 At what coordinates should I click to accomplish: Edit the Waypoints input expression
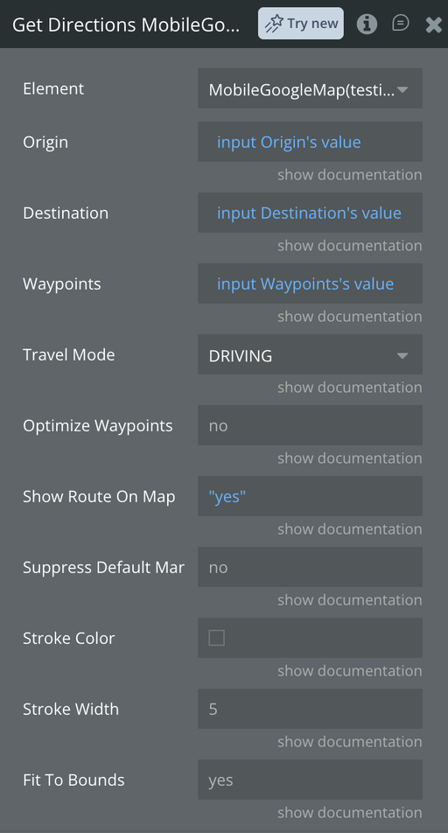click(310, 283)
